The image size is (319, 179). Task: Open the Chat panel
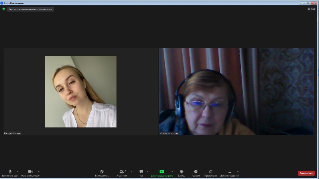click(x=141, y=173)
